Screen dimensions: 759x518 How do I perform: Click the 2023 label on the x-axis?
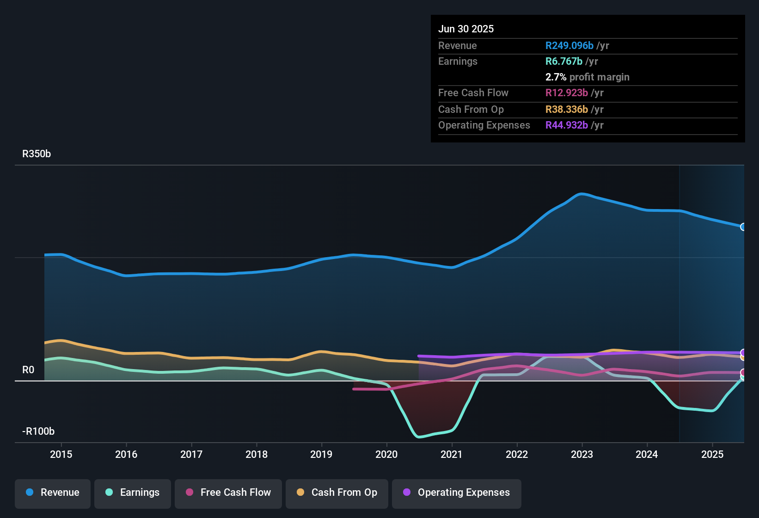click(x=582, y=455)
